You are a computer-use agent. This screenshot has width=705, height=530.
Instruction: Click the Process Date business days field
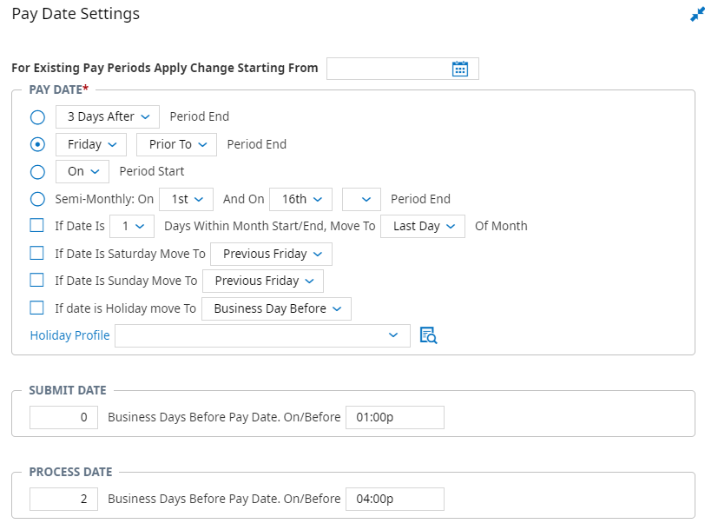coord(63,499)
